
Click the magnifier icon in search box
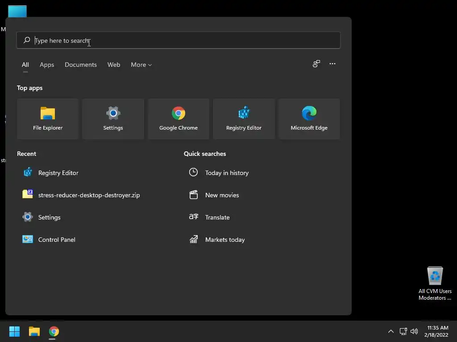click(27, 40)
